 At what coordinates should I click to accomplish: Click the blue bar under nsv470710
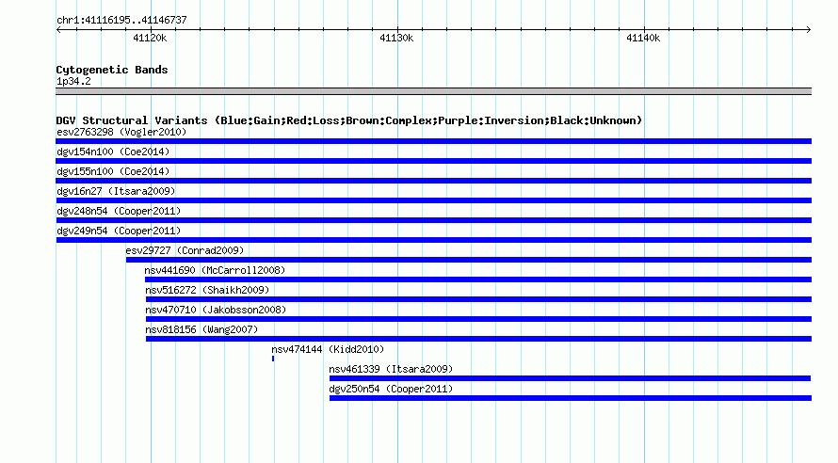478,319
